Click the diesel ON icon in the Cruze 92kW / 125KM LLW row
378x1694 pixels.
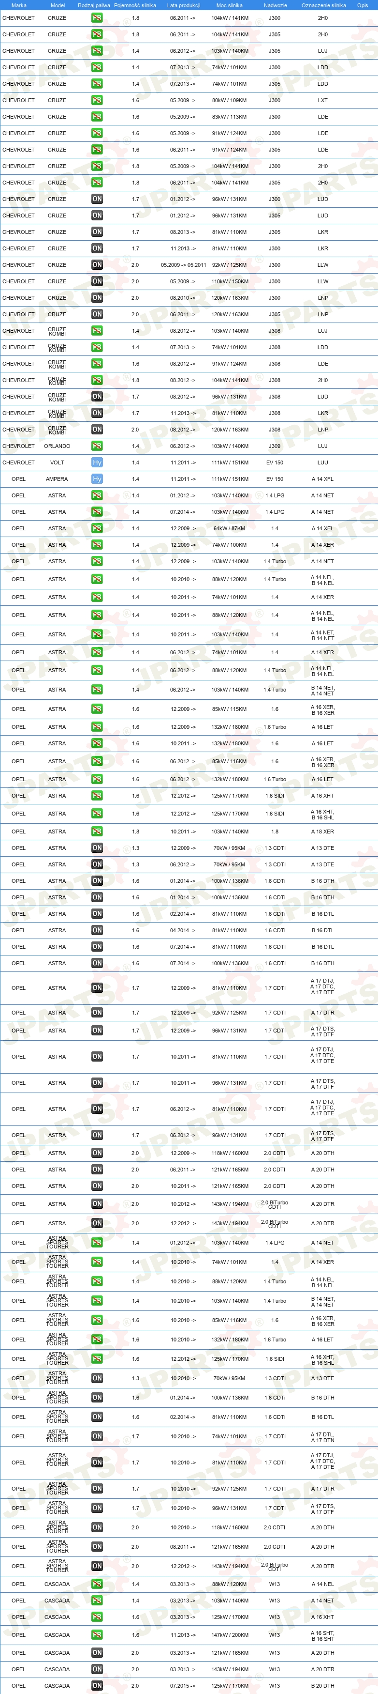click(97, 265)
